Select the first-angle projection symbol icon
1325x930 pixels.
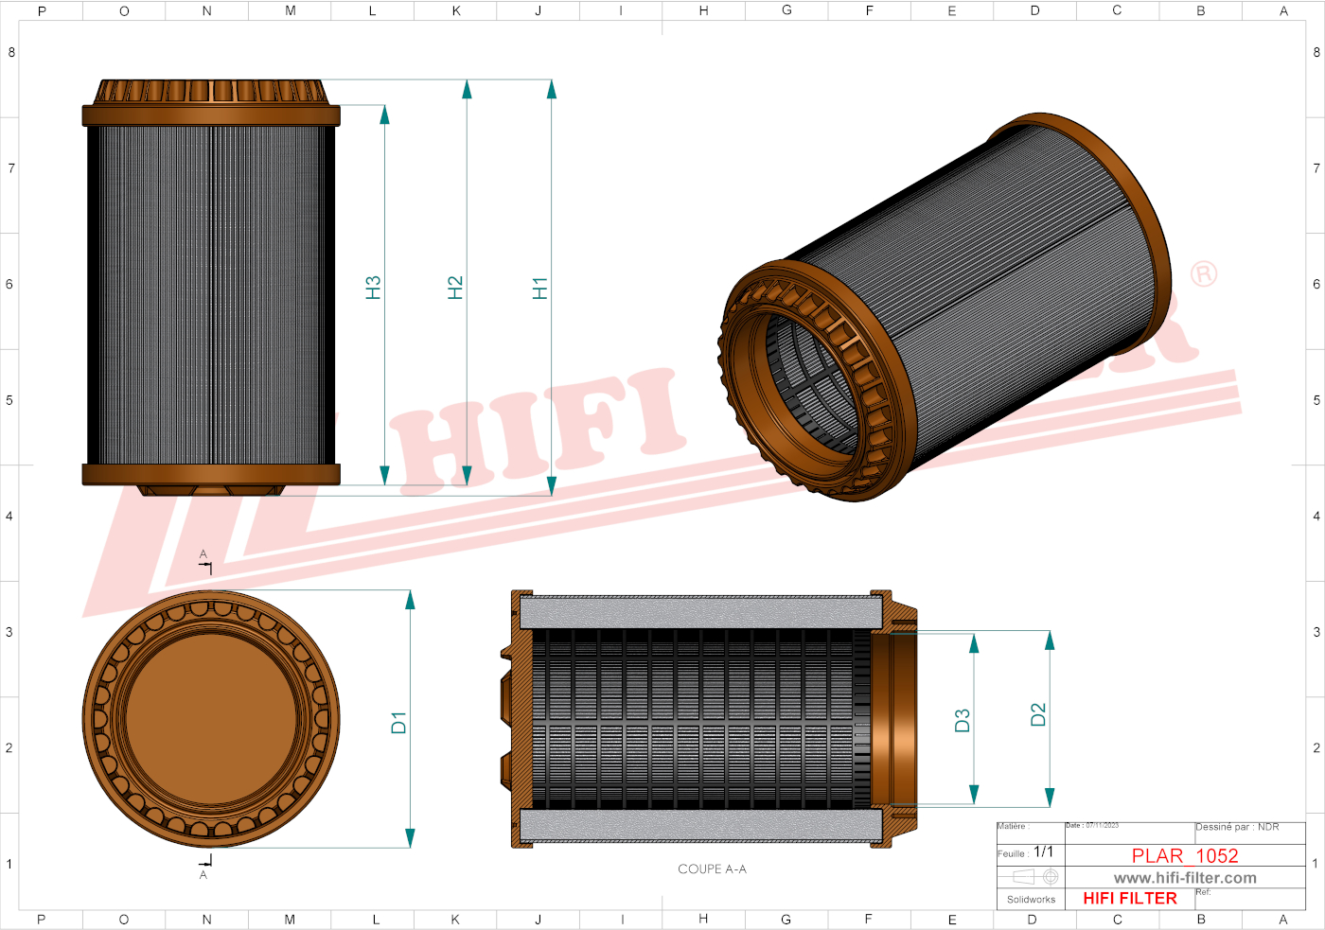tap(1032, 877)
